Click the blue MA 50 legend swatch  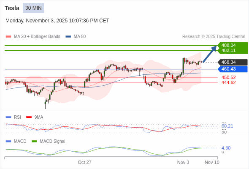68,37
